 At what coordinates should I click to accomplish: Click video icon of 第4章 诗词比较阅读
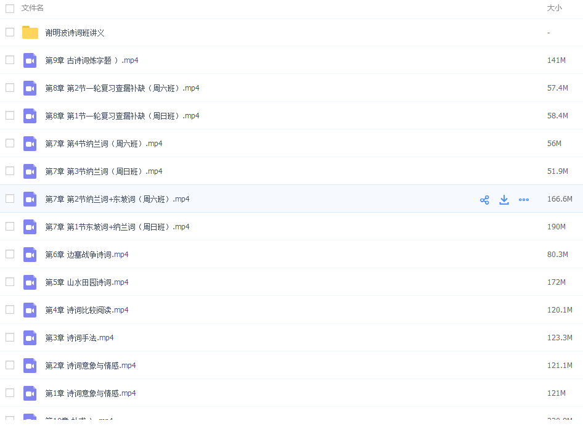pos(30,310)
